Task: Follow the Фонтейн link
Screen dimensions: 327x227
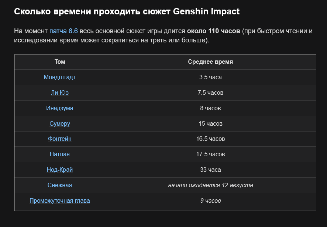Action: tap(60, 139)
